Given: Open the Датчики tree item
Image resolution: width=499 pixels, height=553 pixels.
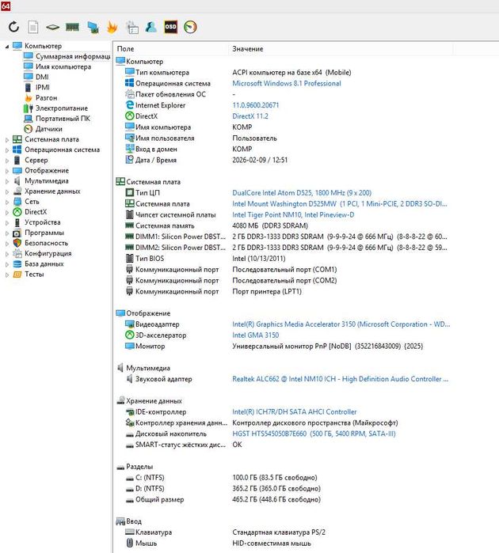Looking at the screenshot, I should pyautogui.click(x=49, y=129).
